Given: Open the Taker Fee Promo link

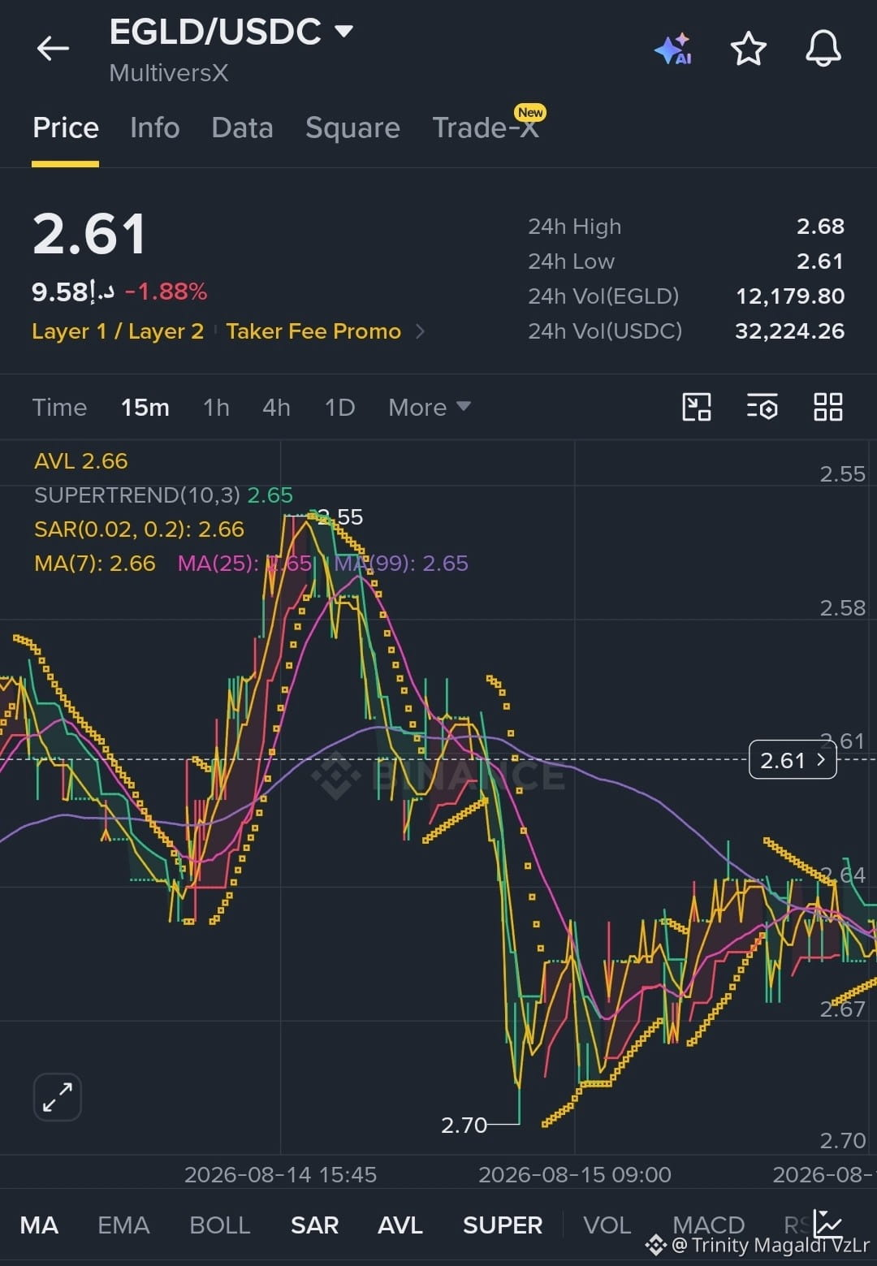Looking at the screenshot, I should tap(313, 331).
